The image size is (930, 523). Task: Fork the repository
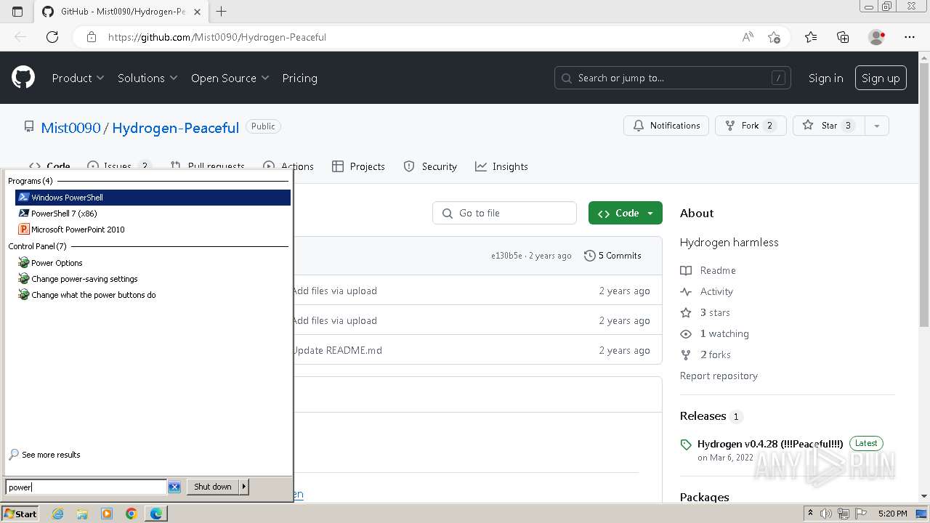tap(751, 126)
